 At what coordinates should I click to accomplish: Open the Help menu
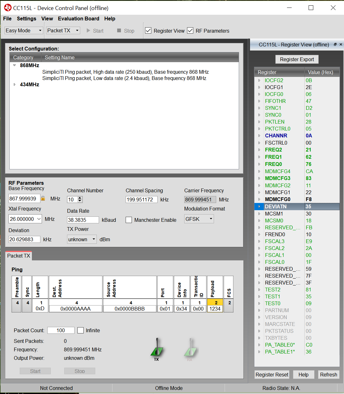tap(110, 19)
